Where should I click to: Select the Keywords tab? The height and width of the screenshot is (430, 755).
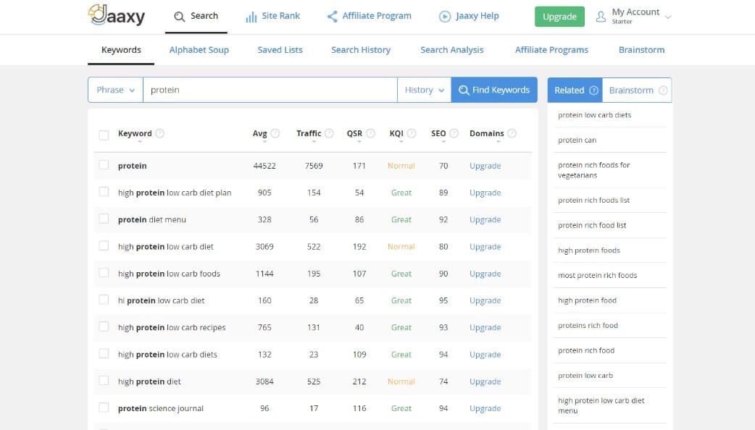coord(121,50)
